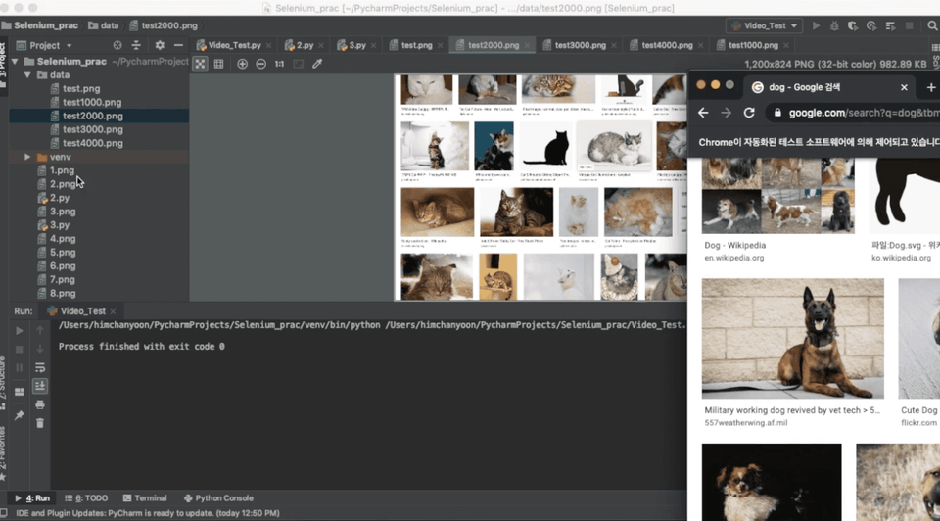
Task: Open Search Everywhere magnifier icon
Action: point(932,25)
